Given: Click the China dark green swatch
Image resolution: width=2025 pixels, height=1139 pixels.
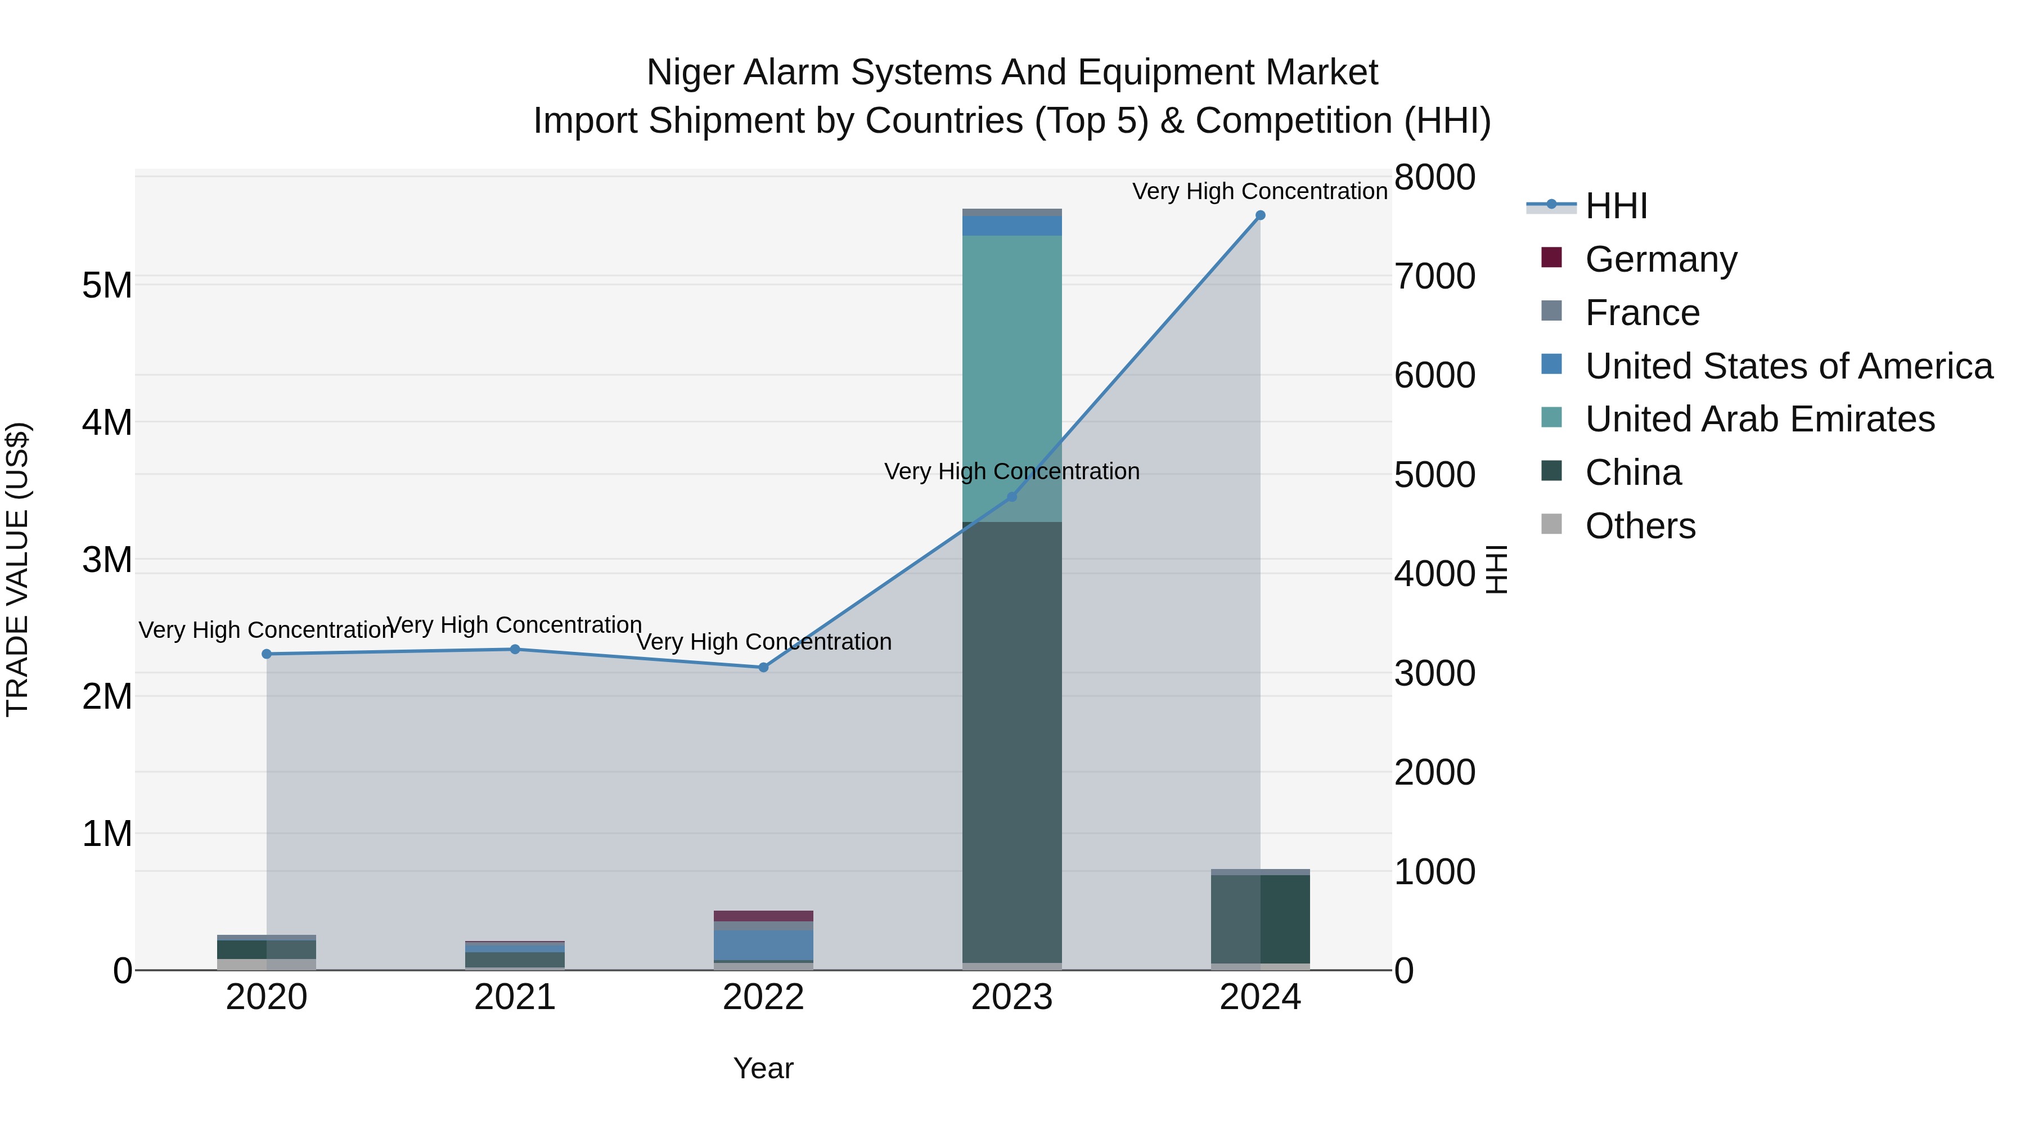Looking at the screenshot, I should 1552,471.
